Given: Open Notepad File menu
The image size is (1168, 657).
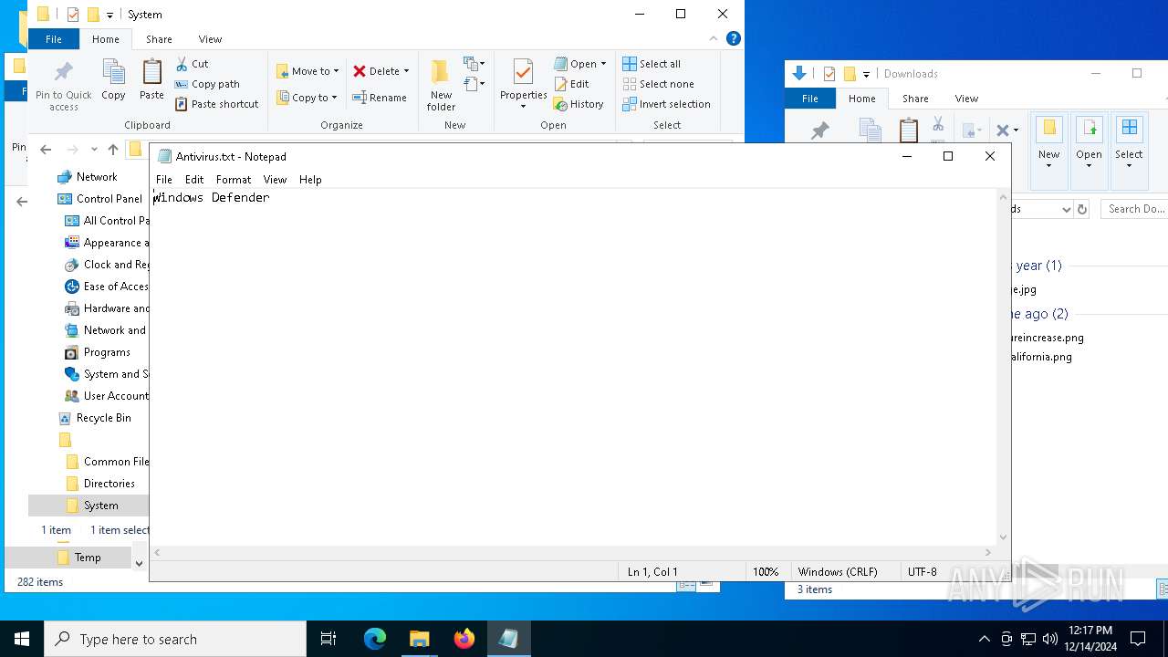Looking at the screenshot, I should tap(164, 180).
